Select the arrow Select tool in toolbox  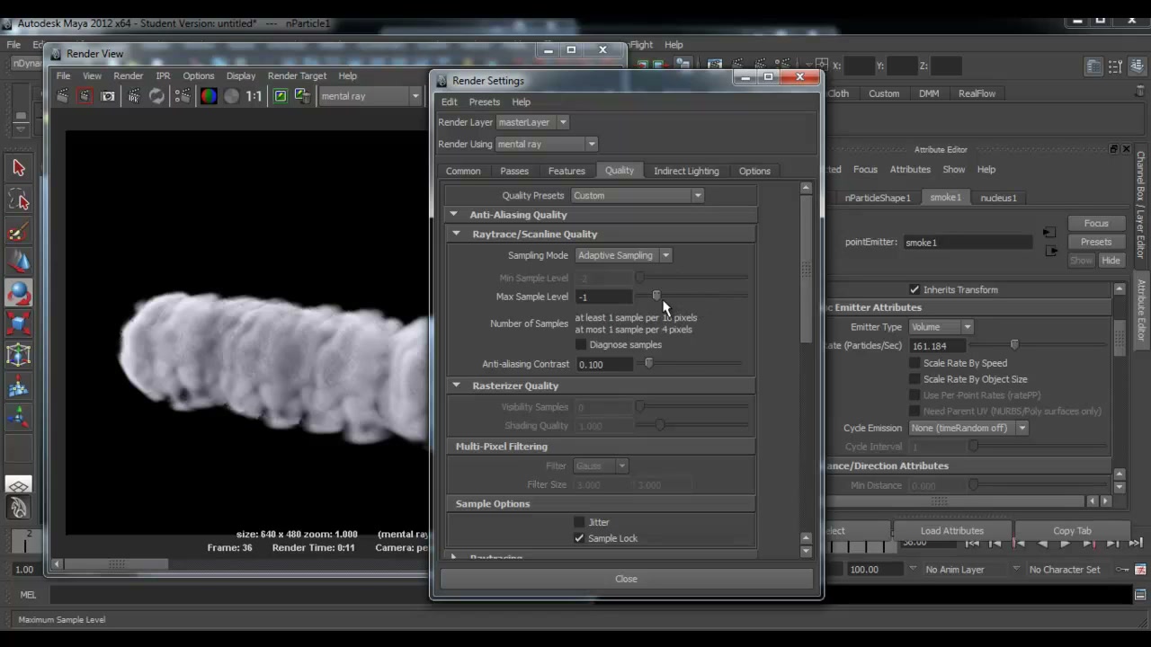(18, 167)
